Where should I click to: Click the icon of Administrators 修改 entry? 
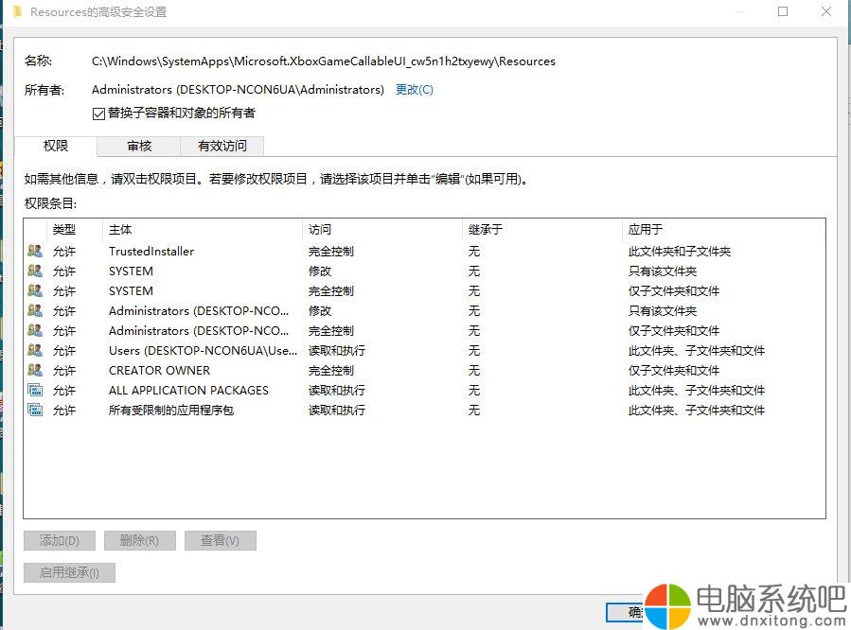(35, 310)
